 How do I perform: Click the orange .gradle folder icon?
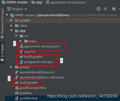coord(17,20)
